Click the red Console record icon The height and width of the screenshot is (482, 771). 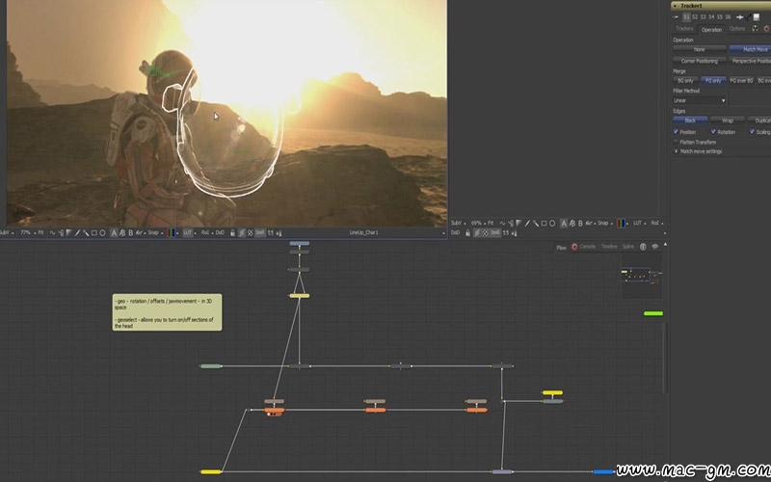pos(574,247)
